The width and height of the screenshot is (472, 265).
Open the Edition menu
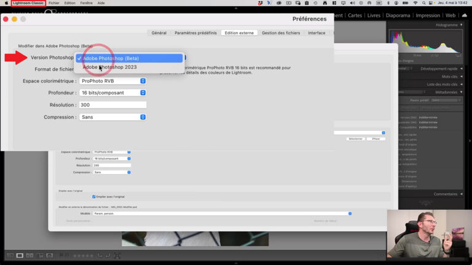click(69, 3)
